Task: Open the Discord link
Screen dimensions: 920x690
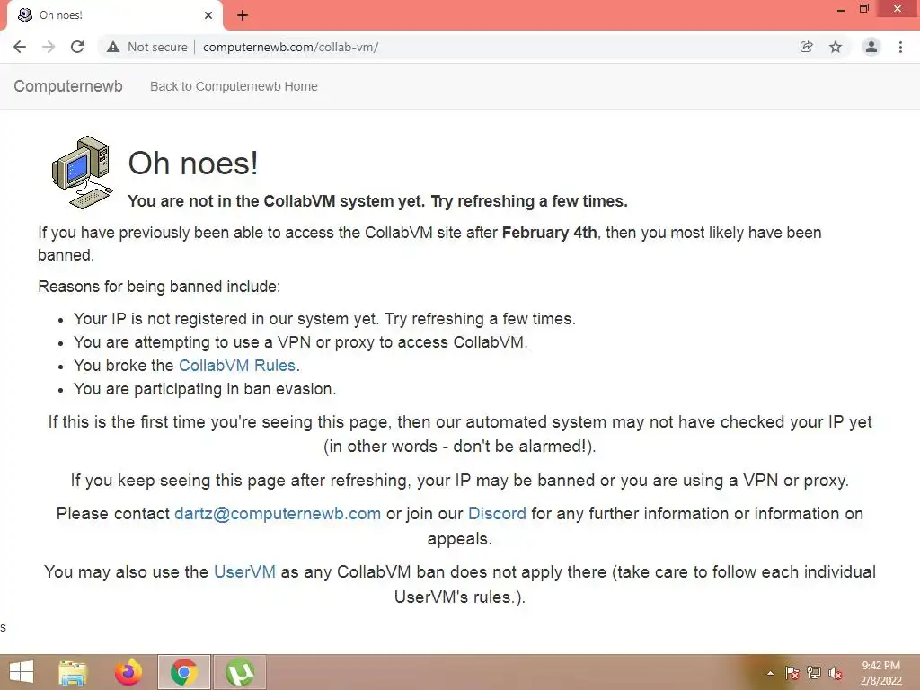Action: click(497, 514)
